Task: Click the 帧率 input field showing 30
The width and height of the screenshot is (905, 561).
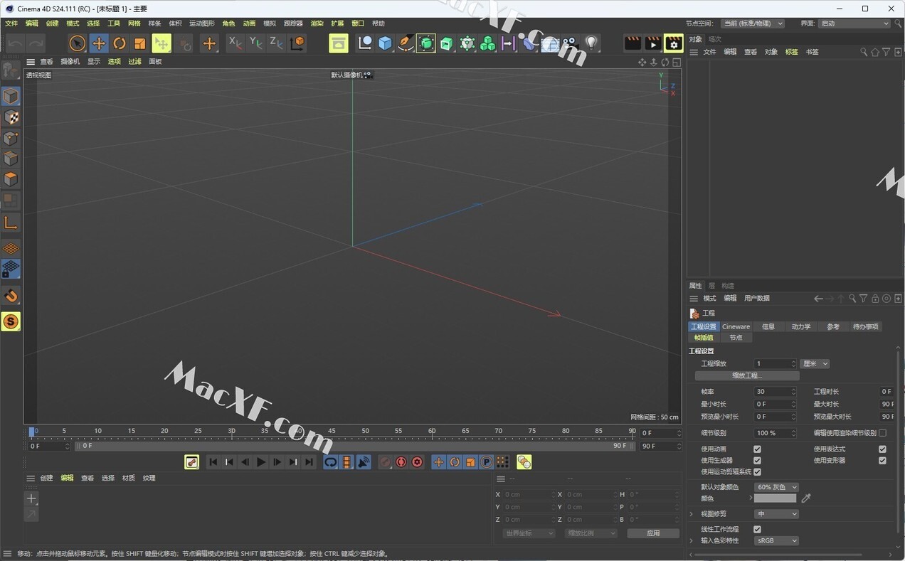Action: [776, 392]
